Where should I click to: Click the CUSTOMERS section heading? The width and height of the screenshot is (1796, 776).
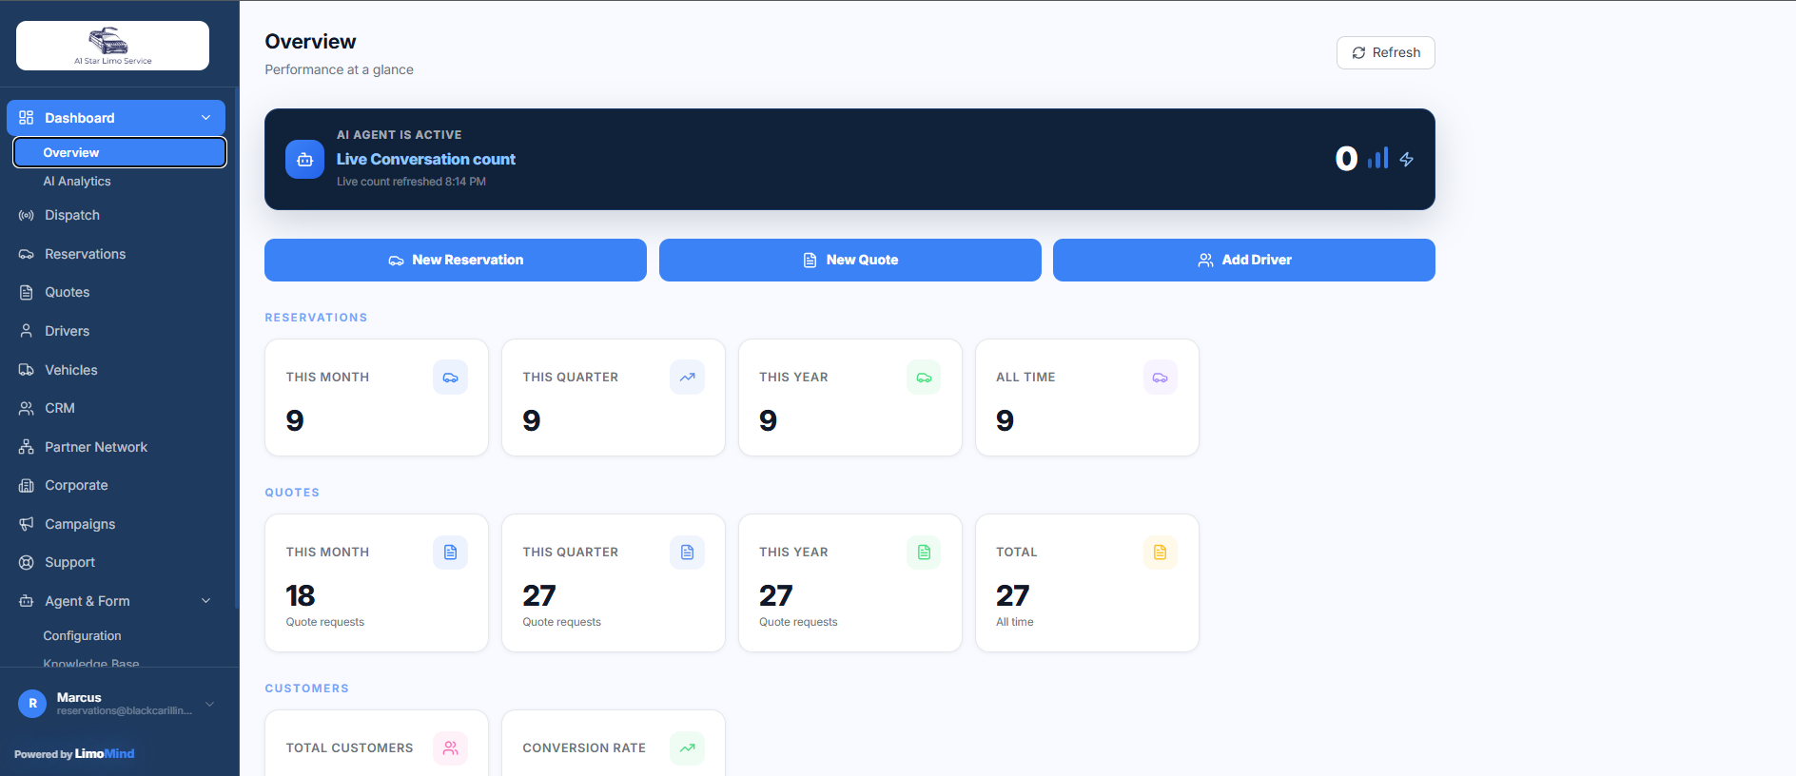(306, 689)
